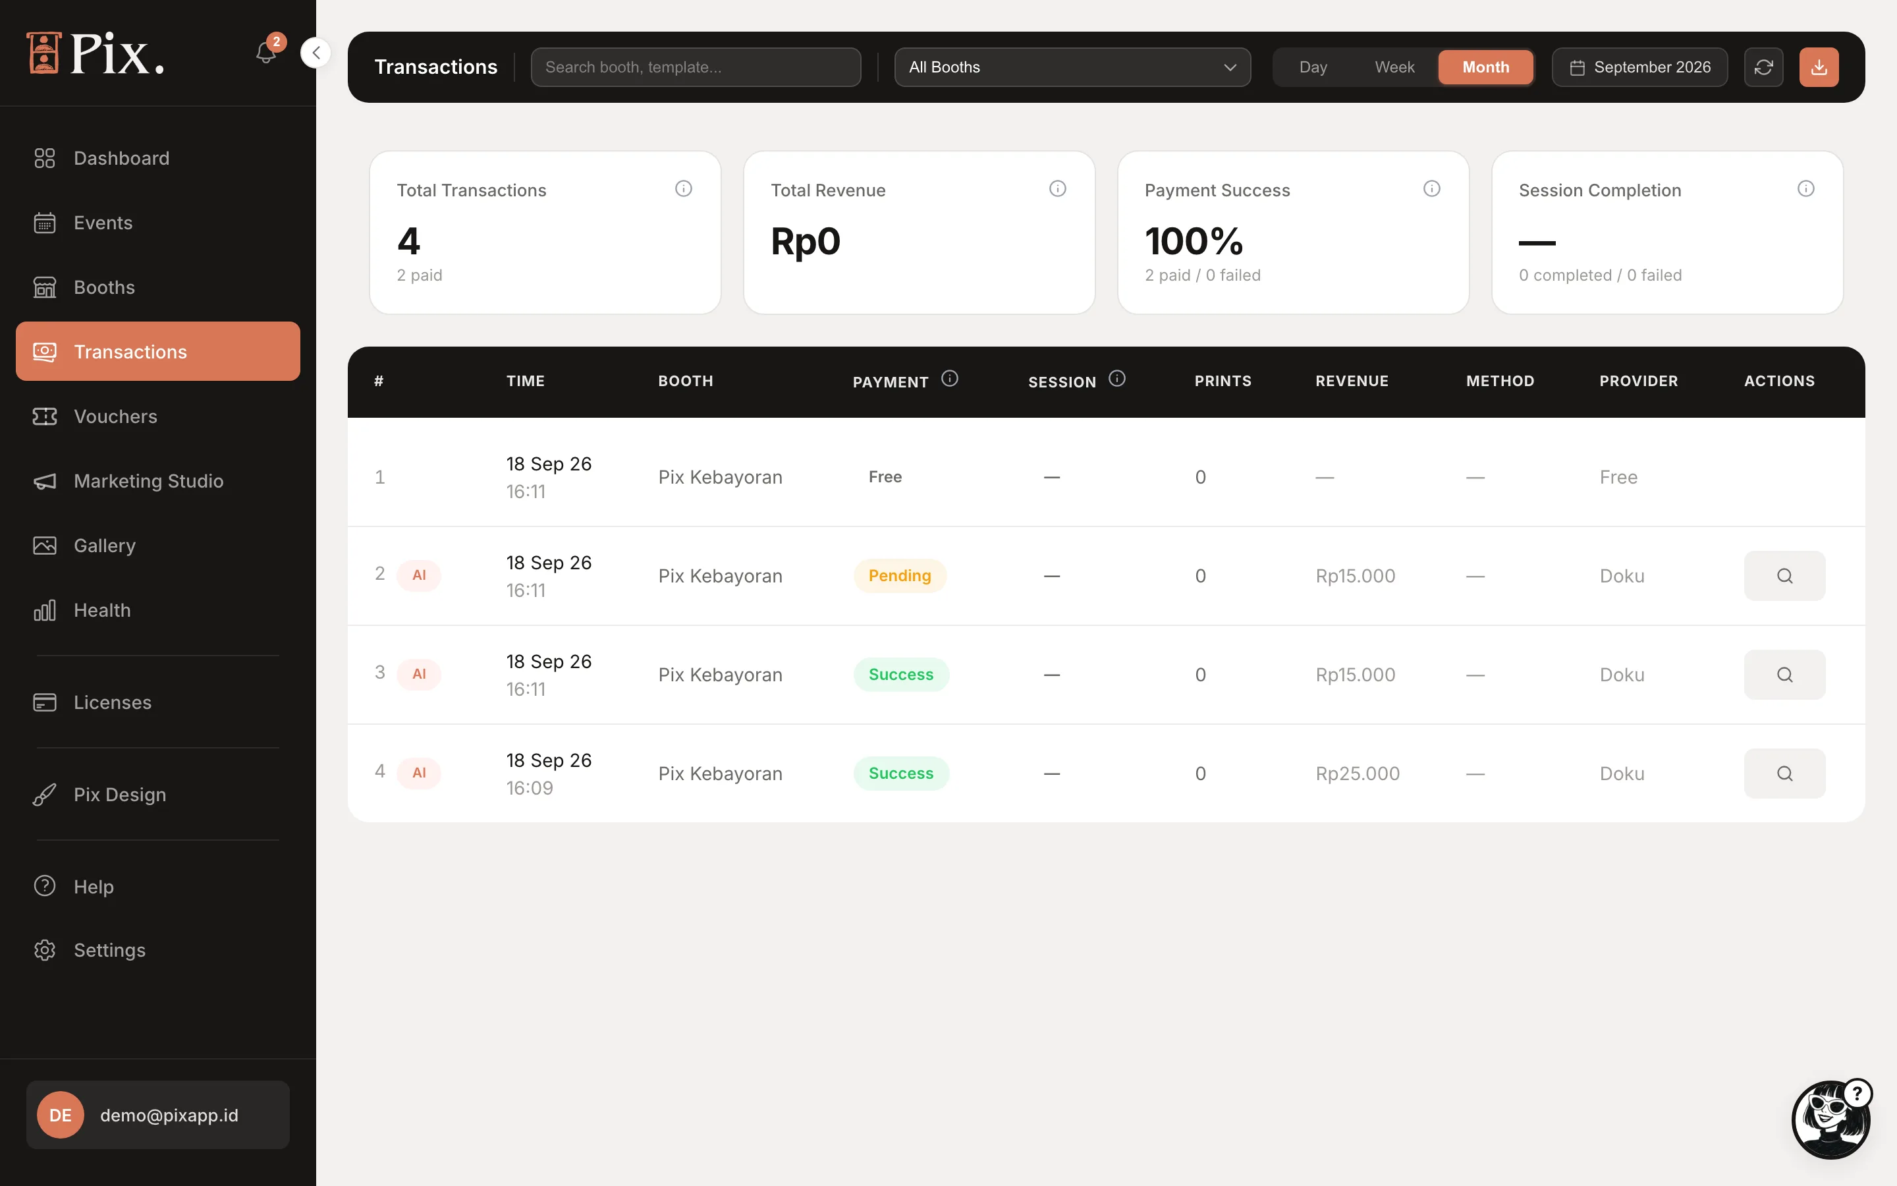This screenshot has width=1897, height=1186.
Task: Click the 100% Payment Success value
Action: 1193,240
